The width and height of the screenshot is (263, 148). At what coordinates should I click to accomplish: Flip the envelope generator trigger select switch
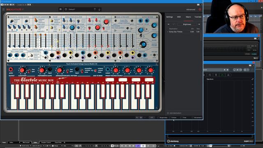[x=36, y=20]
